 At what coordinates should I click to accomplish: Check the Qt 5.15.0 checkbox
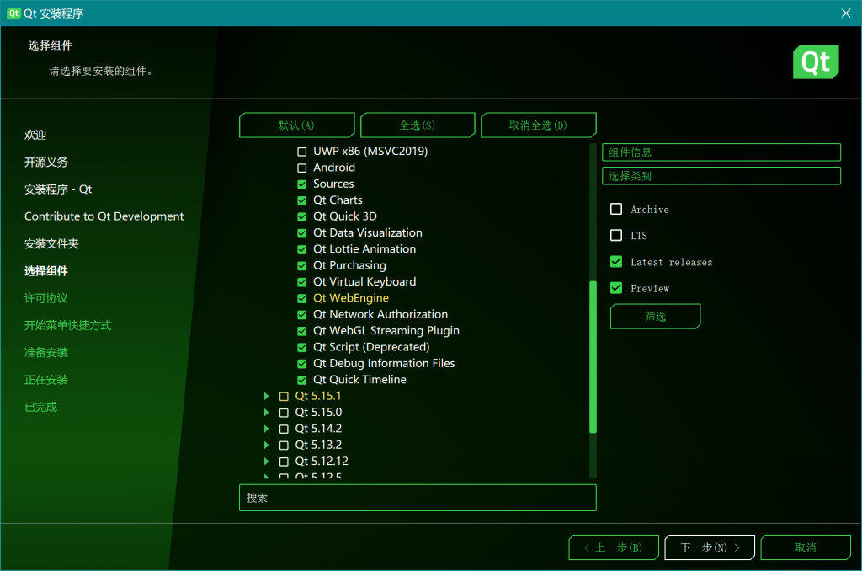click(x=284, y=413)
